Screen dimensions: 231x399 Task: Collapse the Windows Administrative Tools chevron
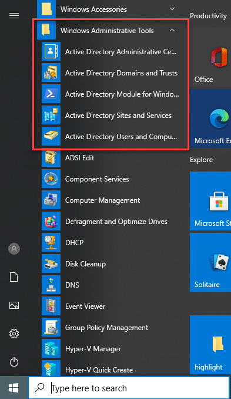click(172, 30)
